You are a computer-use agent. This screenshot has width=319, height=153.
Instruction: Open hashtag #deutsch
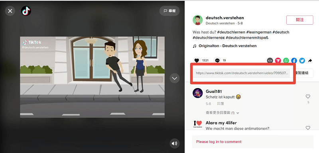point(281,32)
